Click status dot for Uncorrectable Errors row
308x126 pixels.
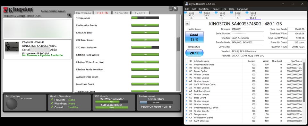[x=187, y=65]
